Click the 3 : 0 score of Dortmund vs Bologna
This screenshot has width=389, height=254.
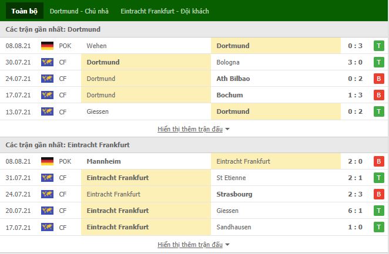click(x=355, y=62)
